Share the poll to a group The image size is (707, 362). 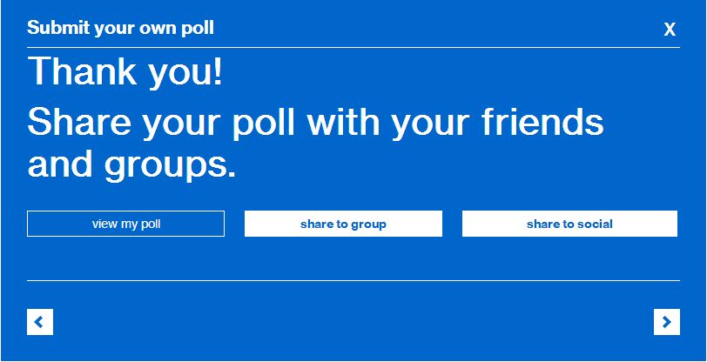(343, 224)
